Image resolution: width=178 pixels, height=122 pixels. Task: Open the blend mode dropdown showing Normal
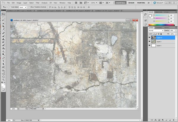point(156,30)
